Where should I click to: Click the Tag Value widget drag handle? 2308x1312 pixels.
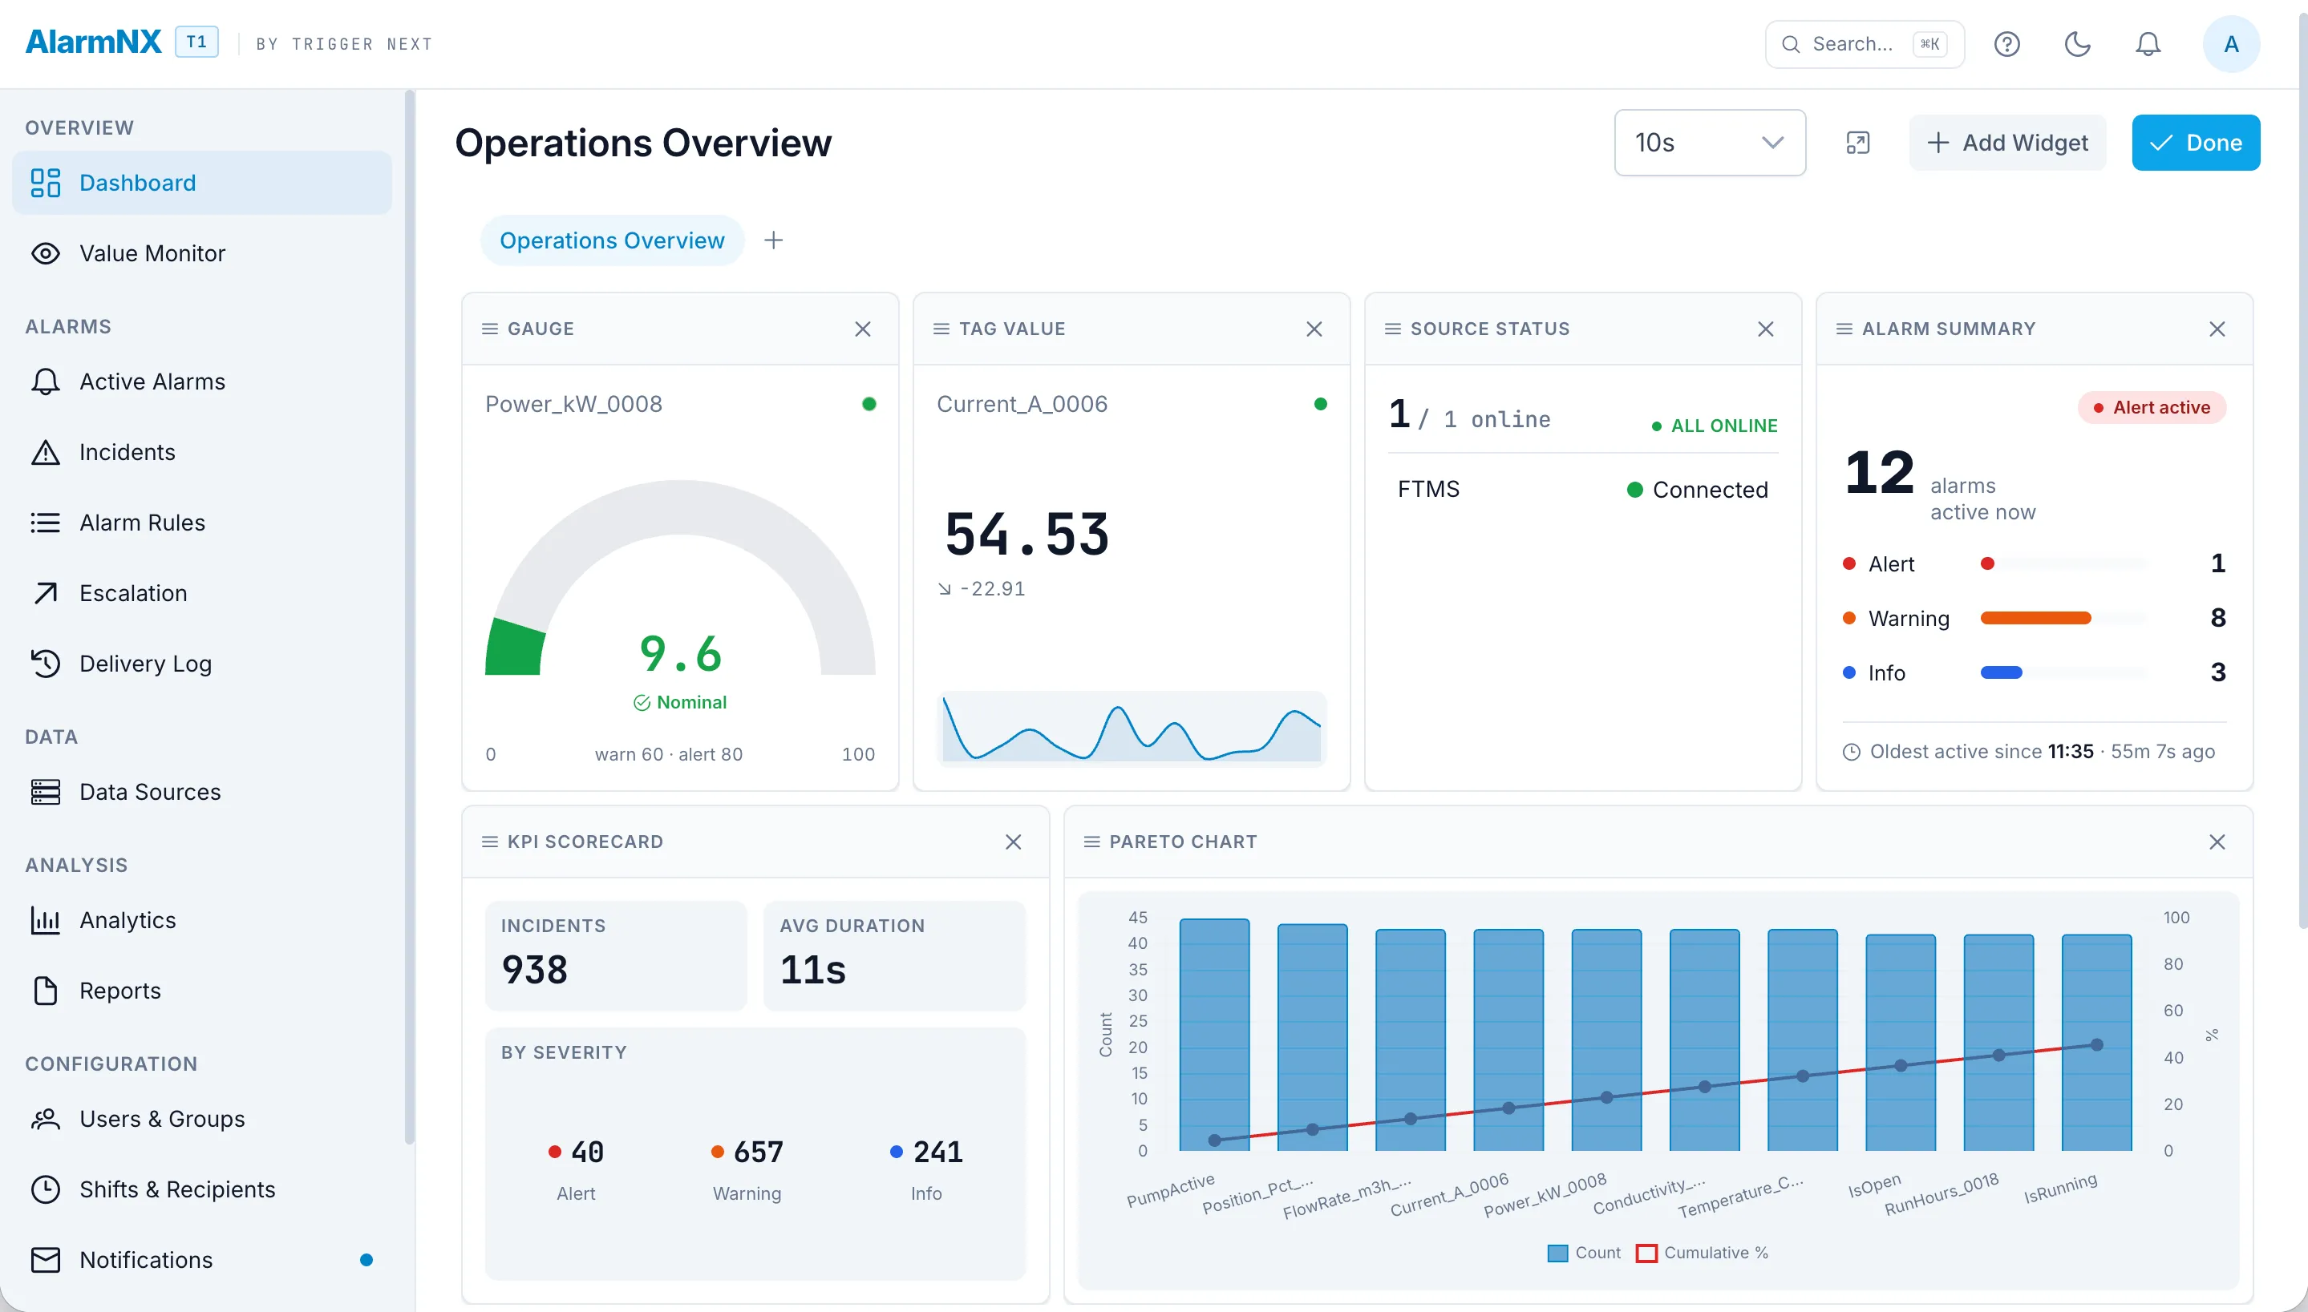pyautogui.click(x=941, y=329)
